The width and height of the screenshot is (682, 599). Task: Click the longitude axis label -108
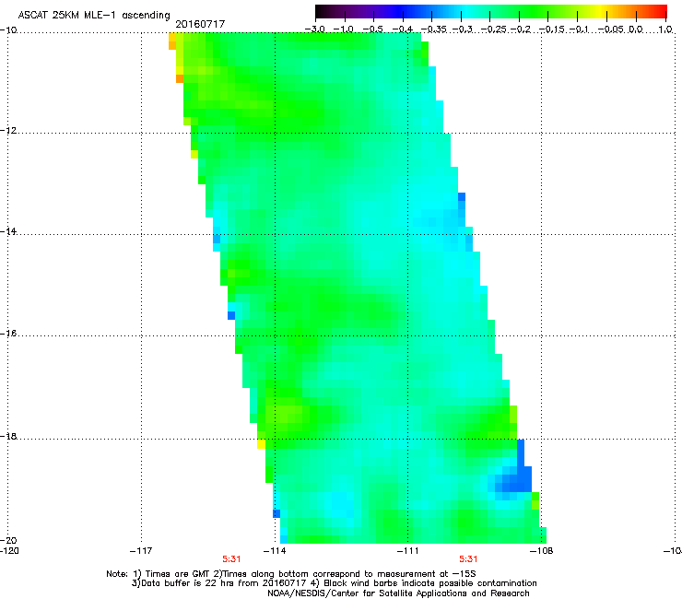[x=542, y=551]
